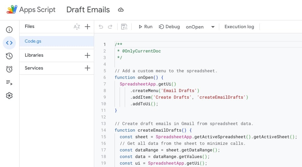Select the Editor code icon in sidebar
The image size is (302, 167).
click(x=9, y=43)
